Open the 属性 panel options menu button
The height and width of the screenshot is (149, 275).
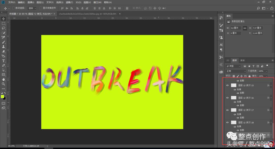pyautogui.click(x=272, y=16)
